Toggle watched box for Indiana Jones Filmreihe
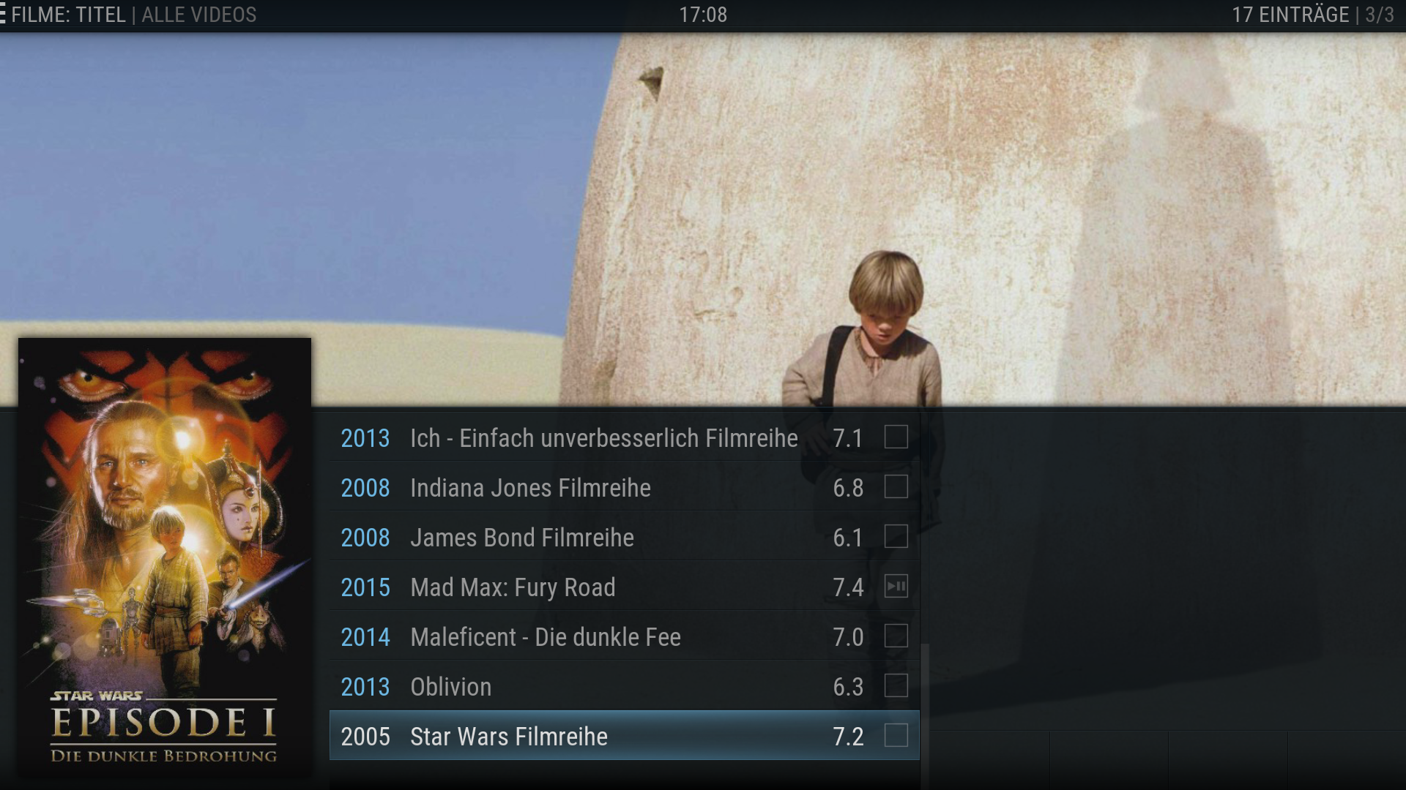The width and height of the screenshot is (1406, 790). click(896, 487)
